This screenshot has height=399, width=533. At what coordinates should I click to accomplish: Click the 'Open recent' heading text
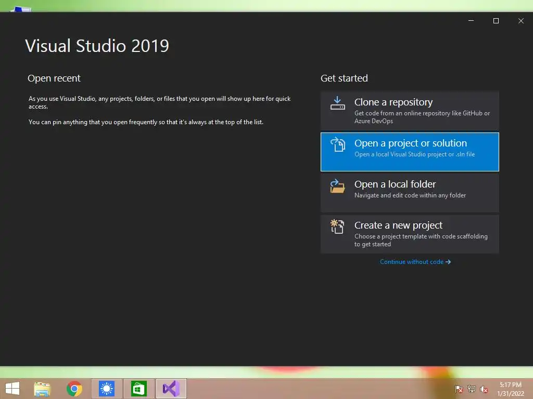54,78
